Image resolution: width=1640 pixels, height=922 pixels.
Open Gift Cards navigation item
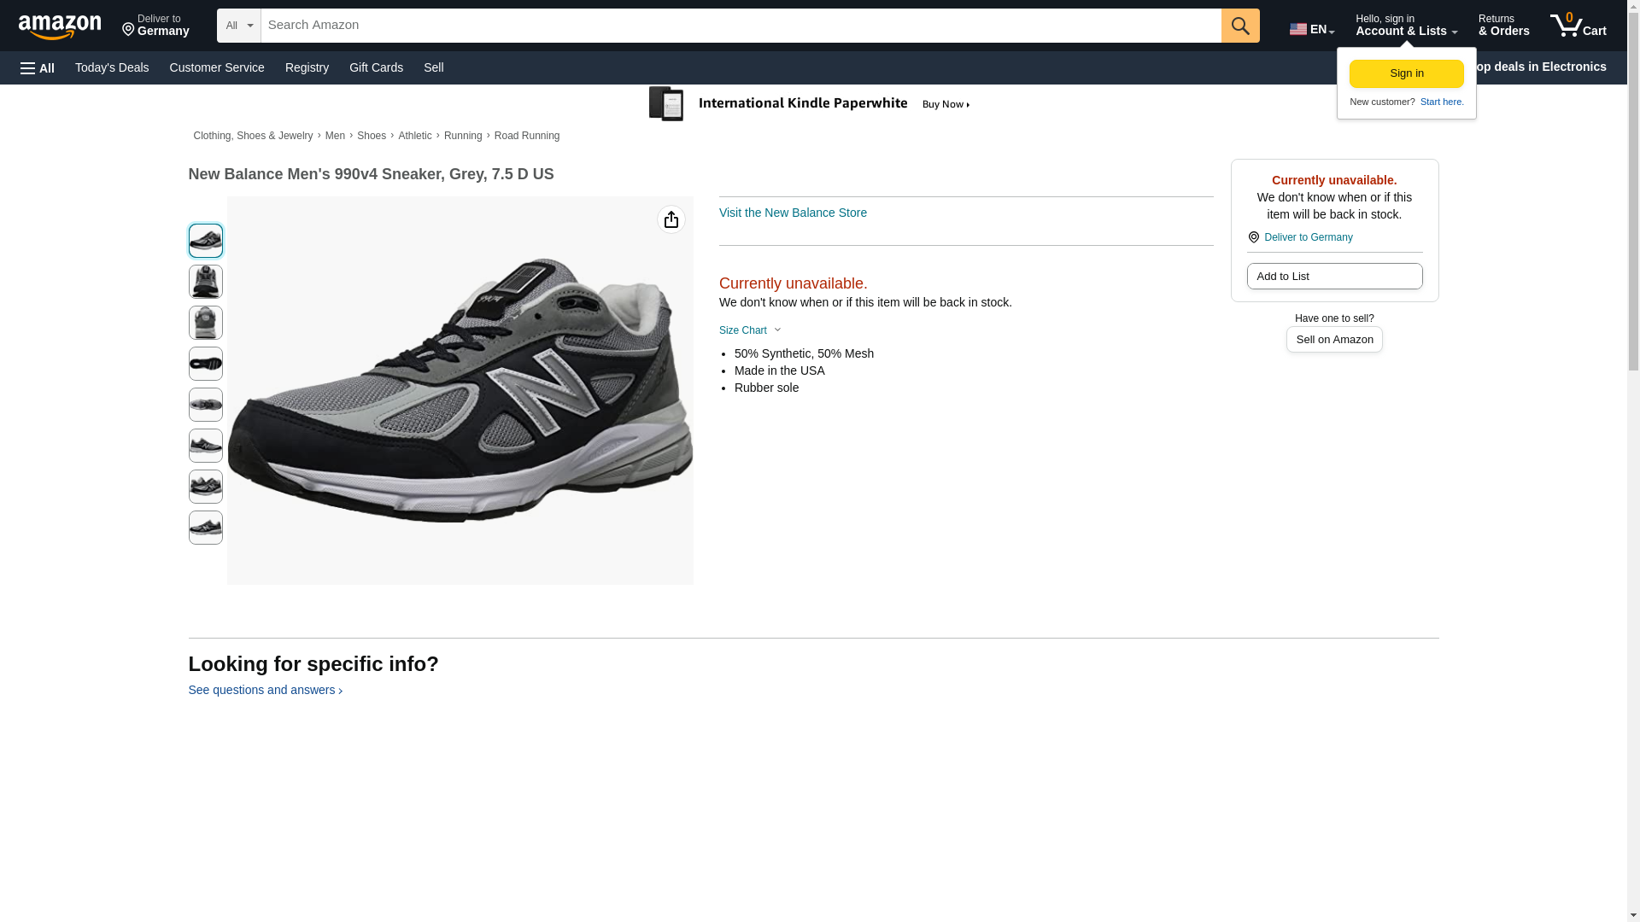tap(376, 67)
